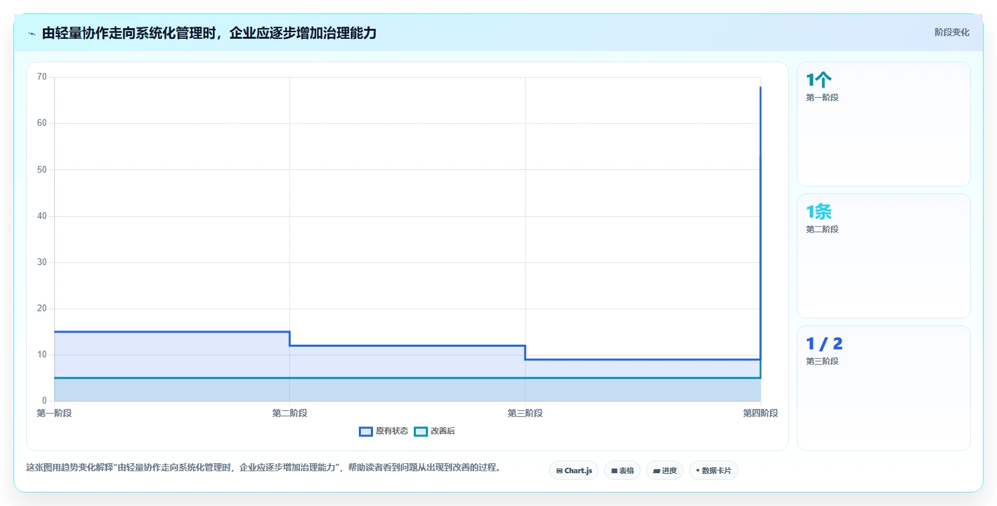This screenshot has height=506, width=997.
Task: Click the 第三阶段 label inside the 1 / 2 card
Action: (822, 361)
